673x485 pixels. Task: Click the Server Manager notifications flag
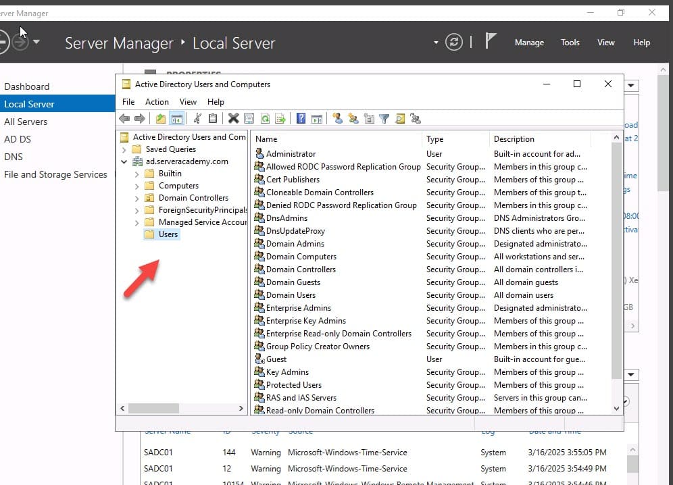point(491,42)
